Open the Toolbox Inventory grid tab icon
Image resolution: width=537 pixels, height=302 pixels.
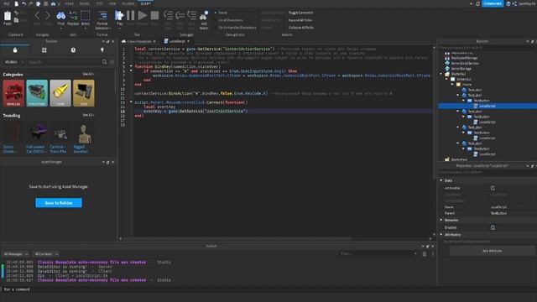pos(44,50)
